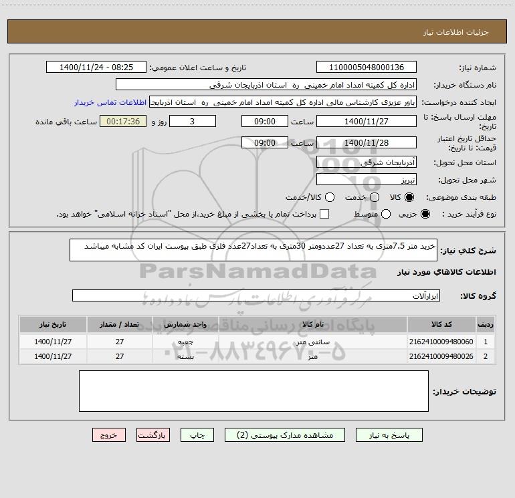
Task: Click the تبریز city field
Action: (x=367, y=179)
